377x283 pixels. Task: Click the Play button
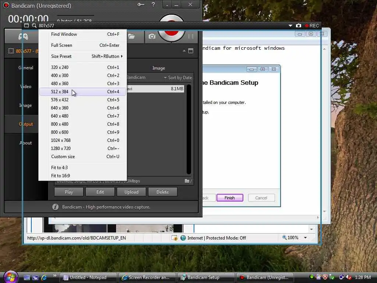[69, 192]
